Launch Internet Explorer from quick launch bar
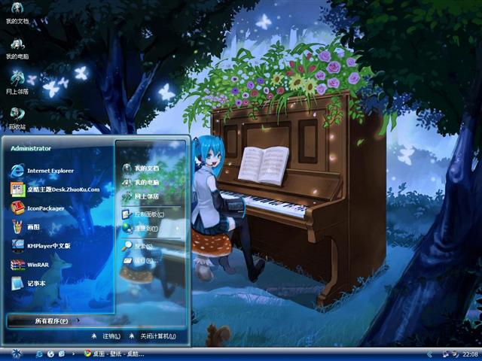The width and height of the screenshot is (482, 361). [39, 354]
